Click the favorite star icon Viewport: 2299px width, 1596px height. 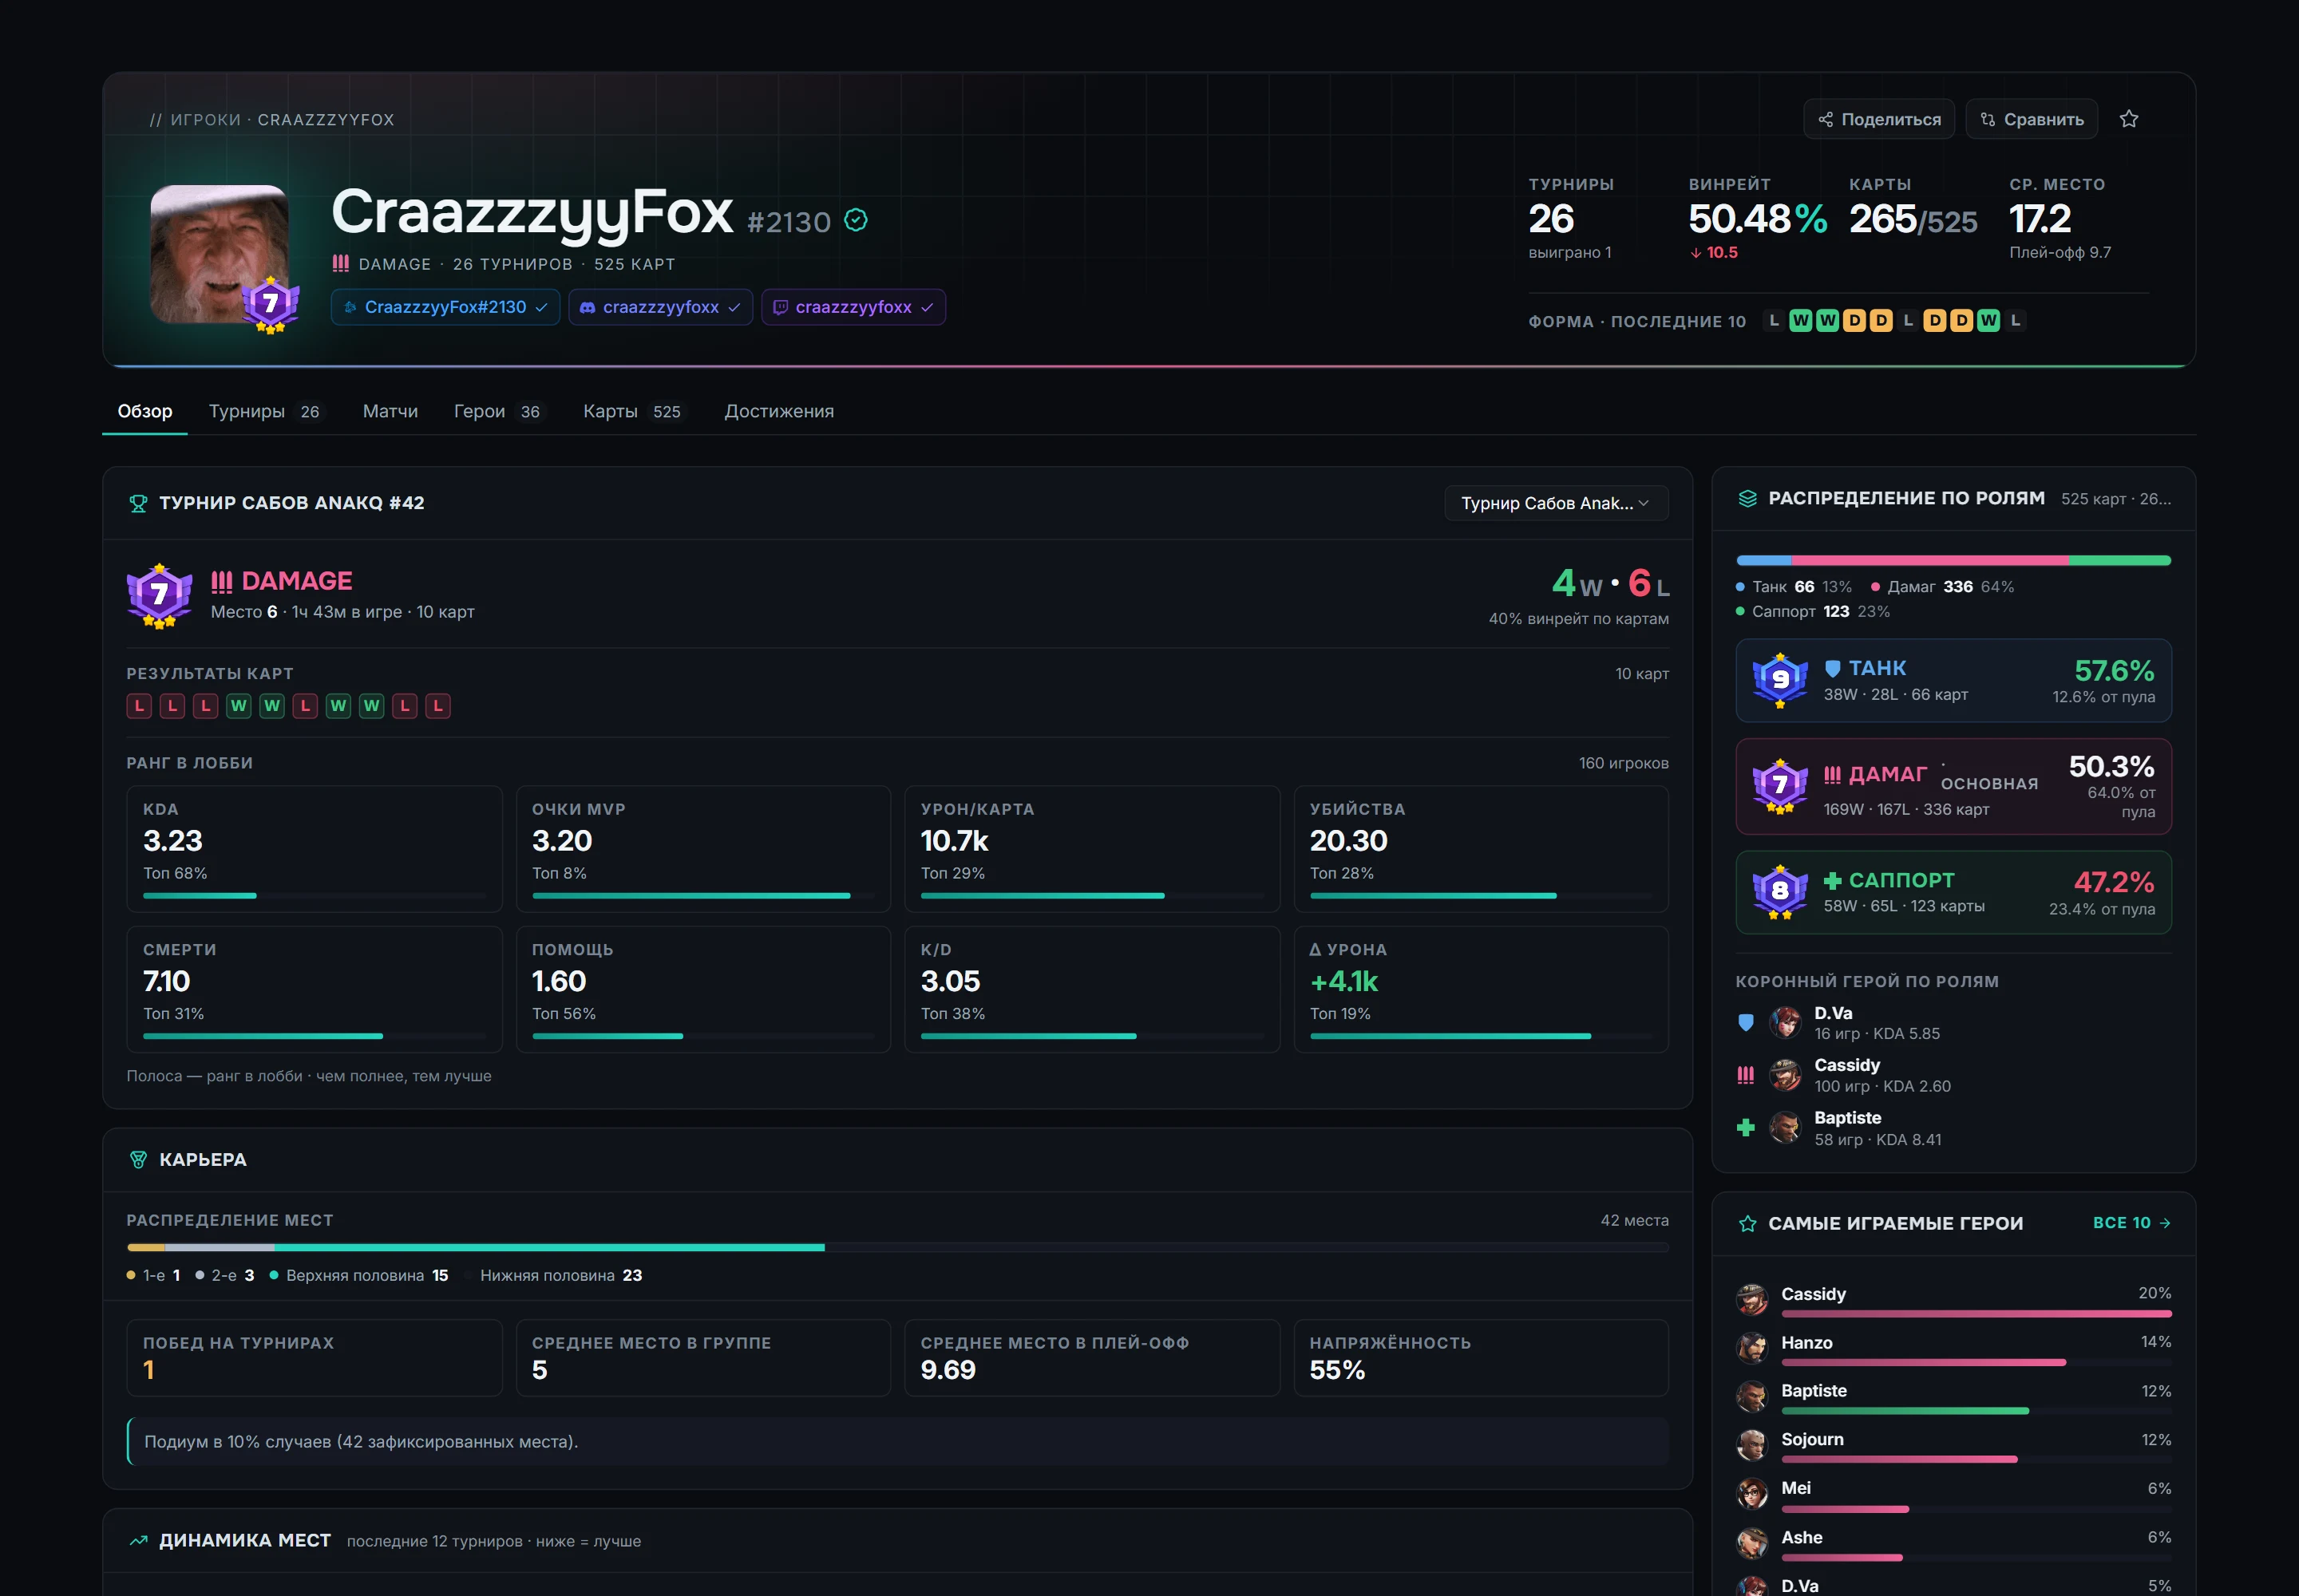coord(2129,119)
